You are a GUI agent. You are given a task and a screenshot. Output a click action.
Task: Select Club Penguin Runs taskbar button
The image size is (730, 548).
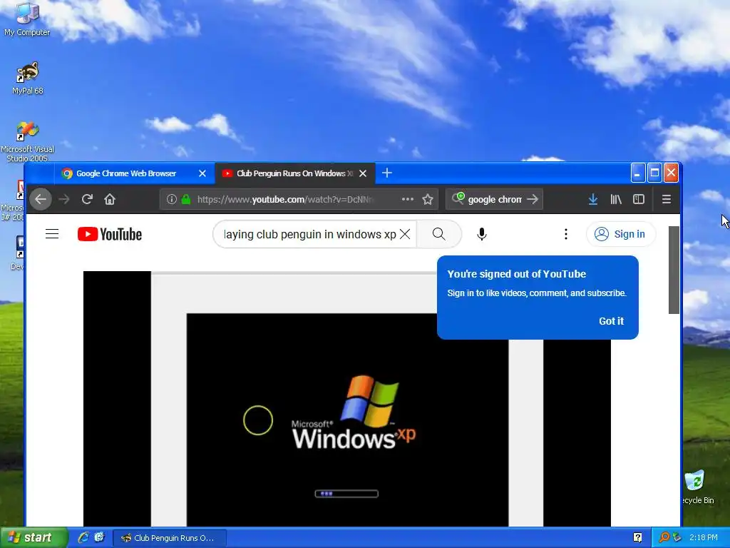(x=170, y=538)
